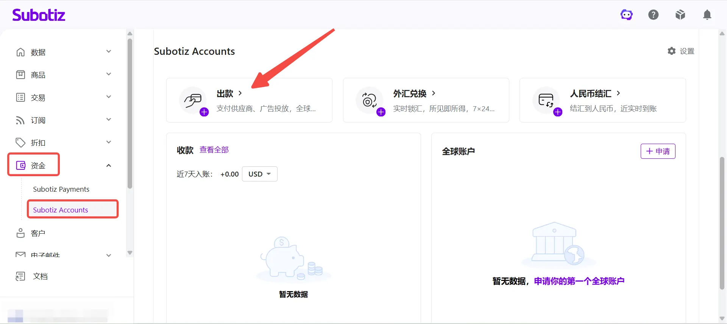Viewport: 727px width, 324px height.
Task: Click the 结汇到人民币，近实时到账 description text
Action: [x=613, y=109]
